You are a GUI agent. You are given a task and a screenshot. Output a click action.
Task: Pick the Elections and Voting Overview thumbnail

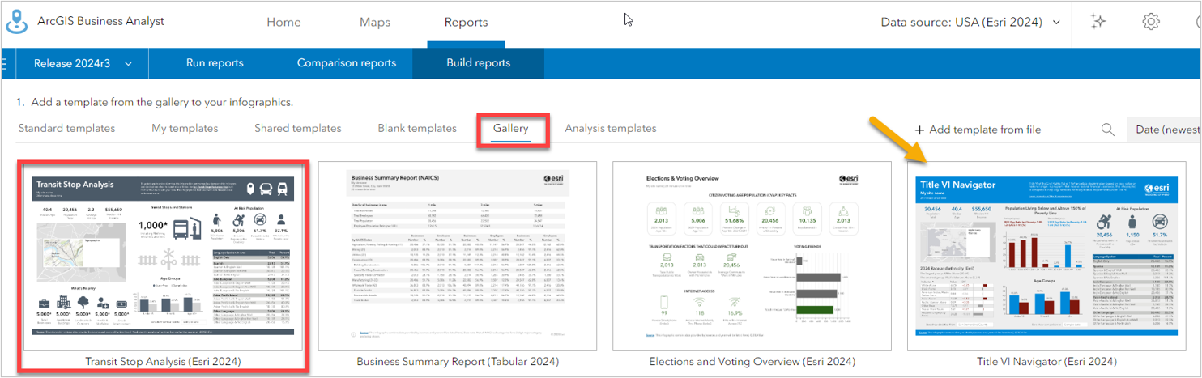(752, 257)
